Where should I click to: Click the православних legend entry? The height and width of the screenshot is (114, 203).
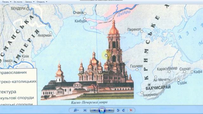(x=13, y=73)
